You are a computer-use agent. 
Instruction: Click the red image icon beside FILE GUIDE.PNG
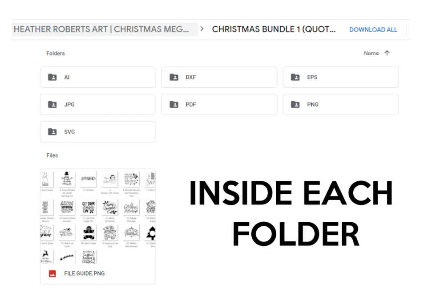[52, 274]
